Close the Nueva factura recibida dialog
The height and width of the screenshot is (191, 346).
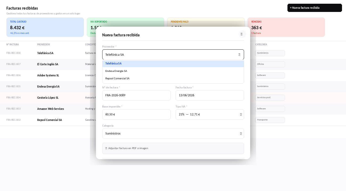242,34
